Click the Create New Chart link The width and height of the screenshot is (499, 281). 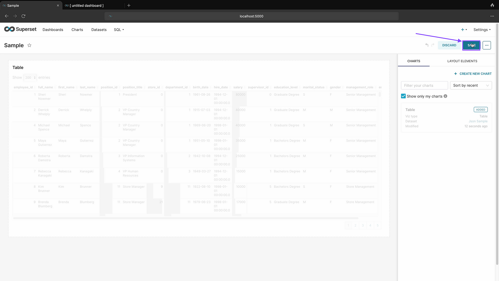pos(473,74)
